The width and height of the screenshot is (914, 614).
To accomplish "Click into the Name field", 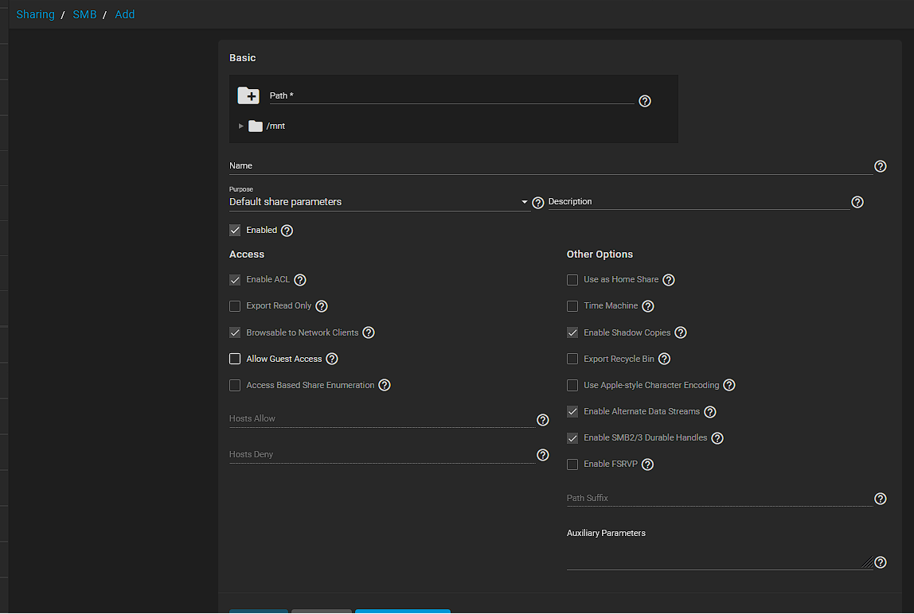I will 551,166.
